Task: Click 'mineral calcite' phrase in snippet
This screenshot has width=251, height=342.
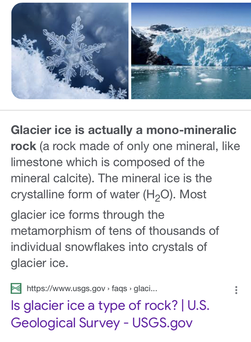Action: click(x=49, y=178)
